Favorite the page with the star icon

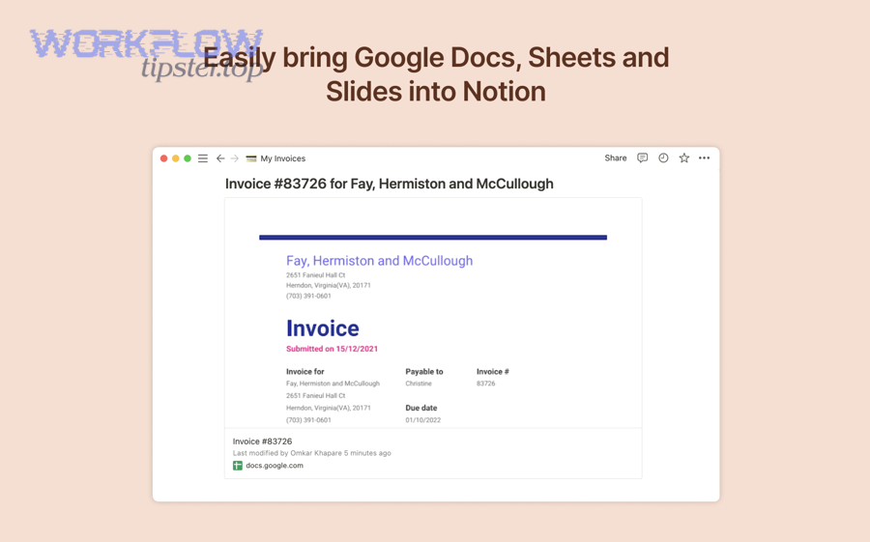pyautogui.click(x=684, y=158)
